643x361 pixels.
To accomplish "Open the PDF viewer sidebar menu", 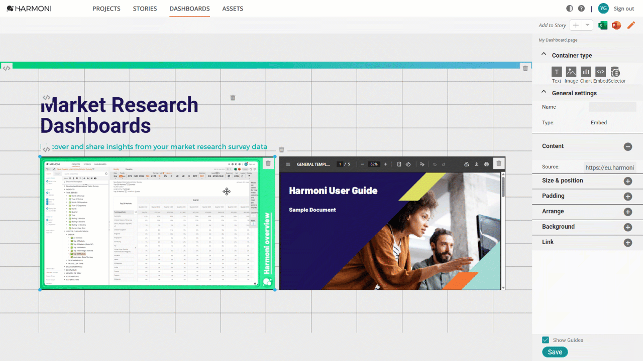I will (288, 164).
